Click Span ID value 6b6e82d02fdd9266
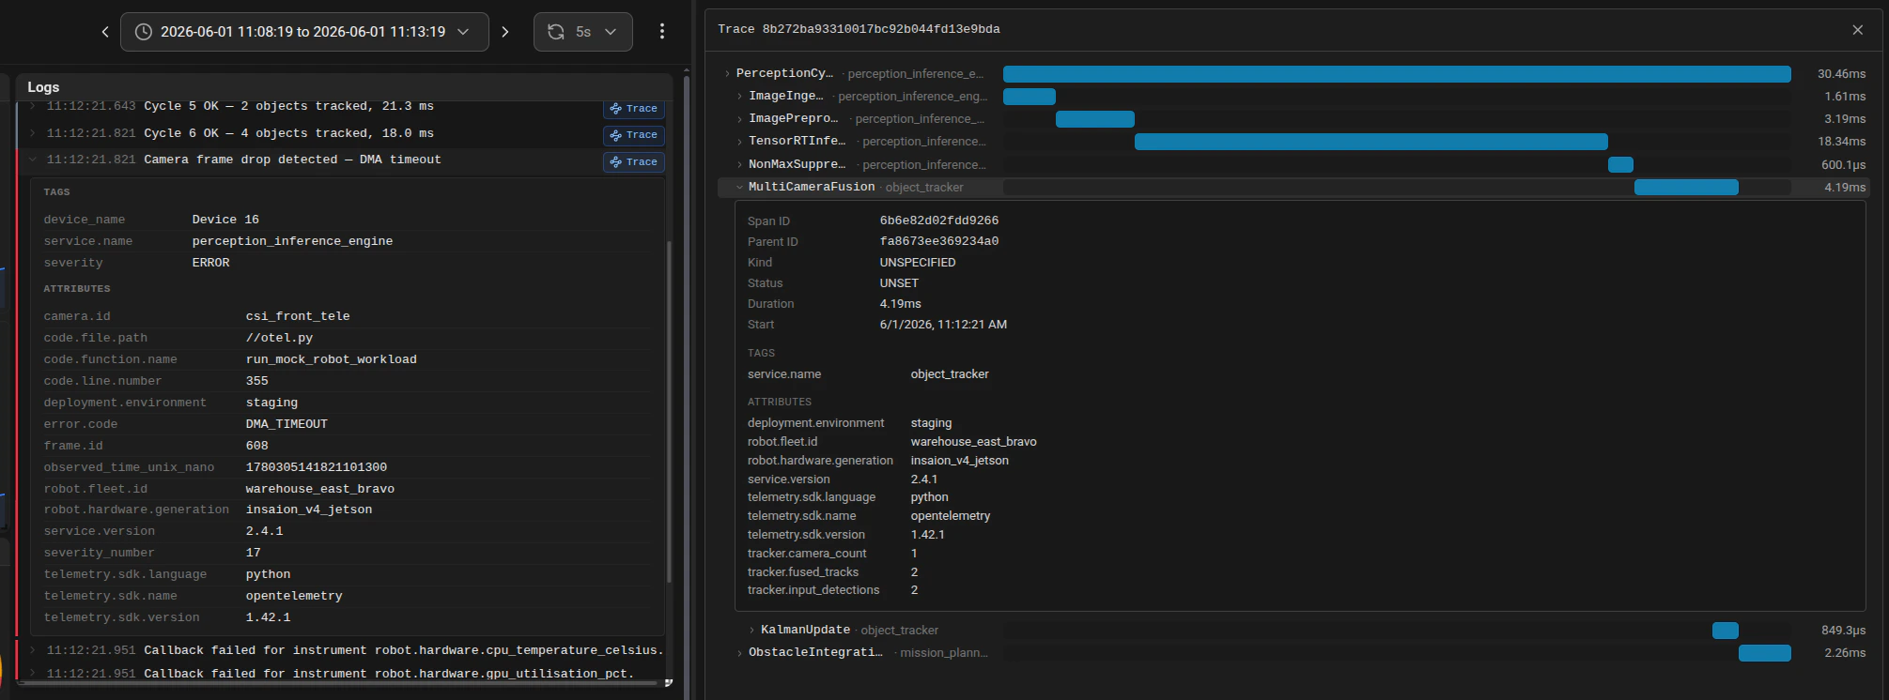This screenshot has width=1889, height=700. (939, 221)
